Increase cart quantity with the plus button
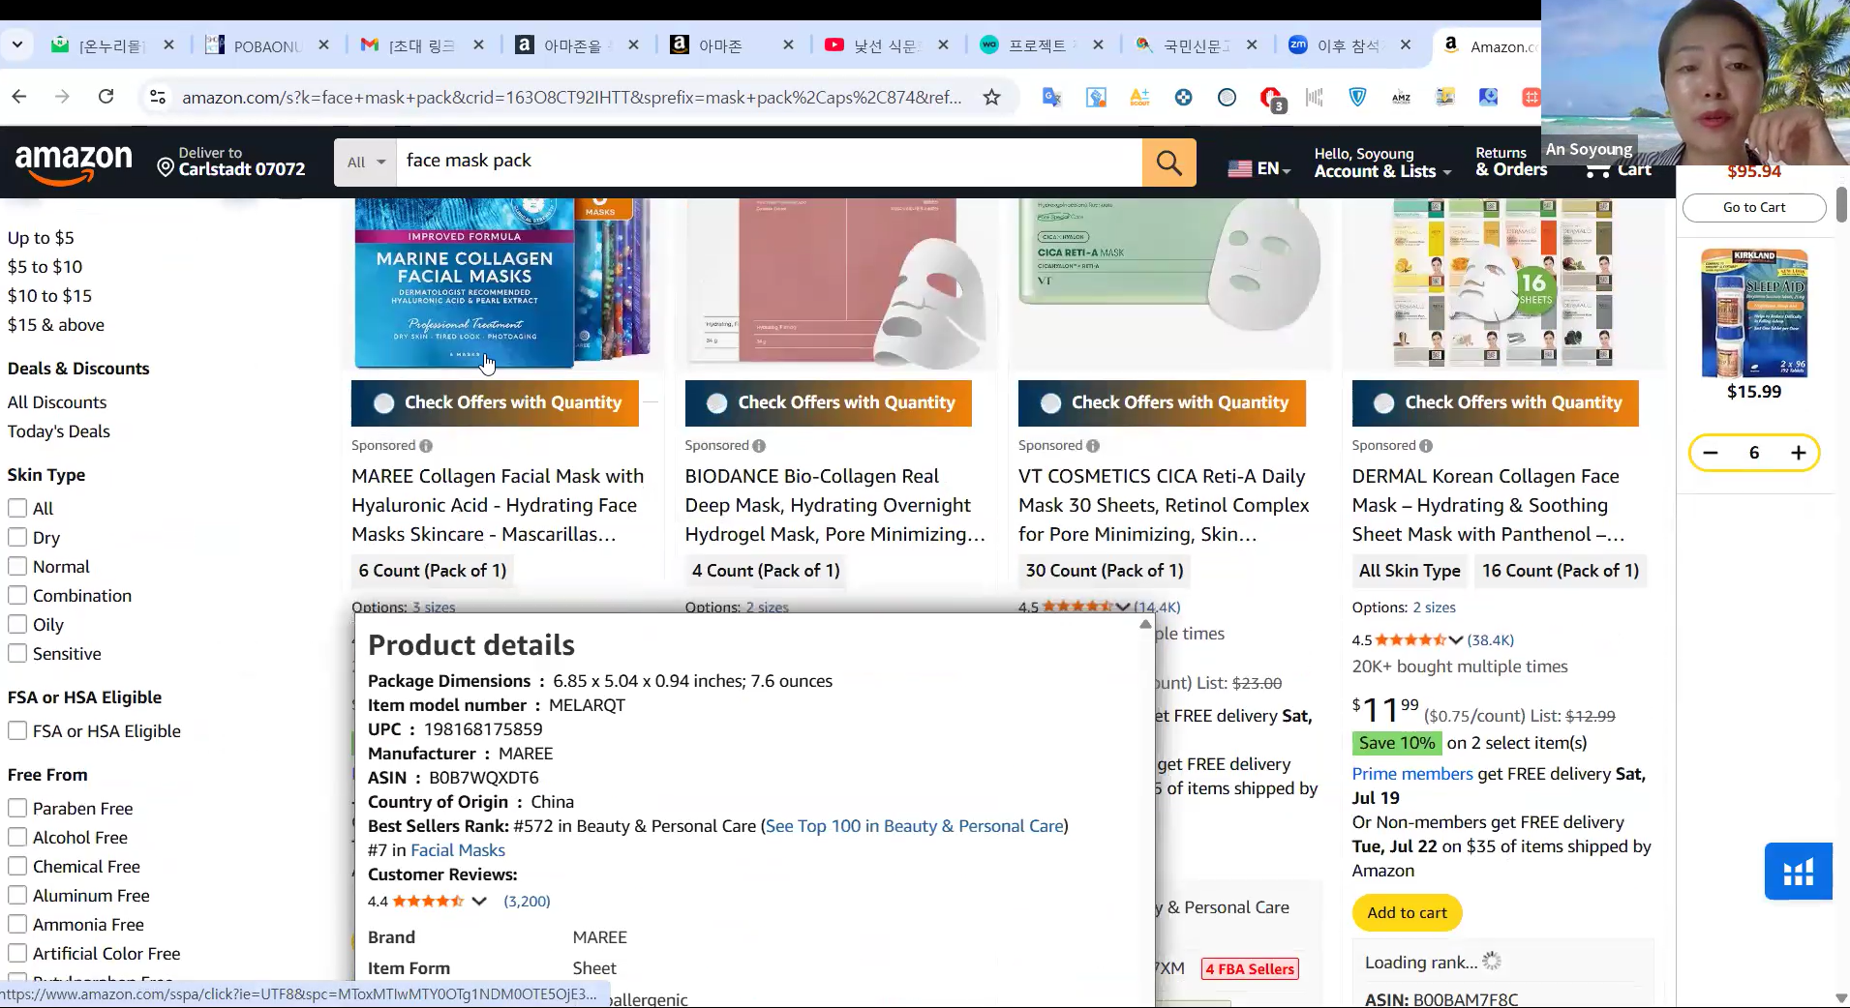Viewport: 1850px width, 1008px height. click(1798, 453)
